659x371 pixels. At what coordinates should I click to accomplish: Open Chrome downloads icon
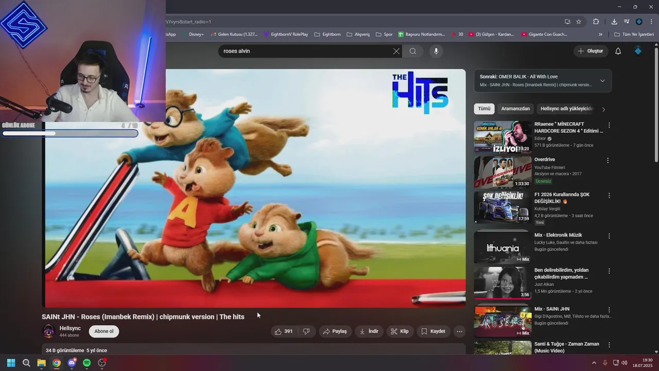pos(614,22)
